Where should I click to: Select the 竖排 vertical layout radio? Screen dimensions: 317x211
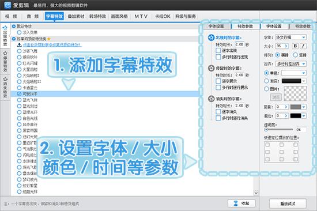tap(295, 55)
